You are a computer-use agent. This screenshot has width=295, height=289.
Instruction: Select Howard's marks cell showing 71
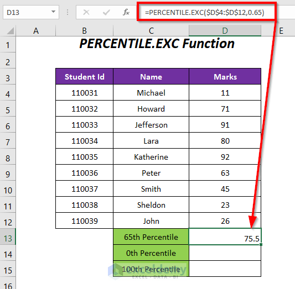click(225, 108)
